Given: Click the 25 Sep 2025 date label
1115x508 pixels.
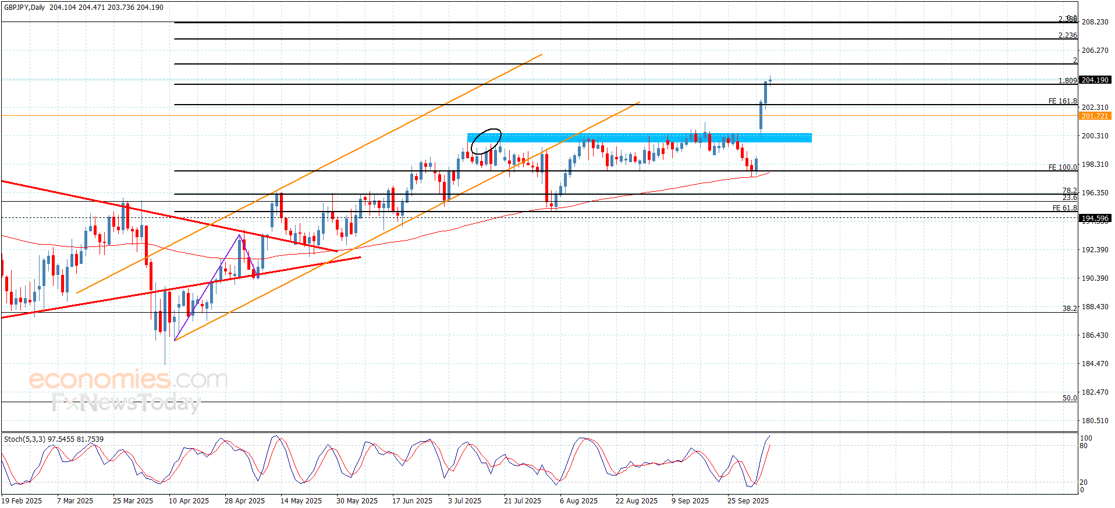Looking at the screenshot, I should pyautogui.click(x=748, y=501).
